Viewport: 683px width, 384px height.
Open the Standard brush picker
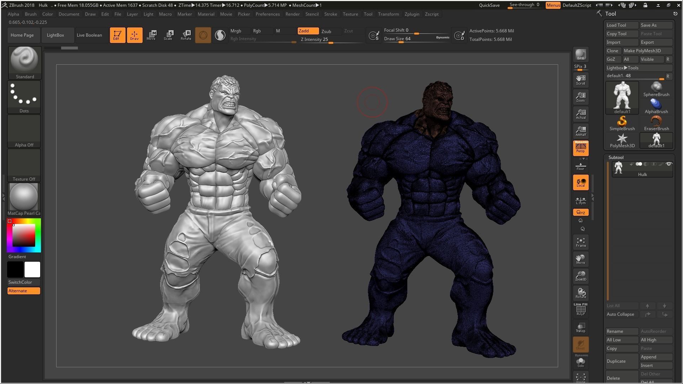tap(25, 63)
